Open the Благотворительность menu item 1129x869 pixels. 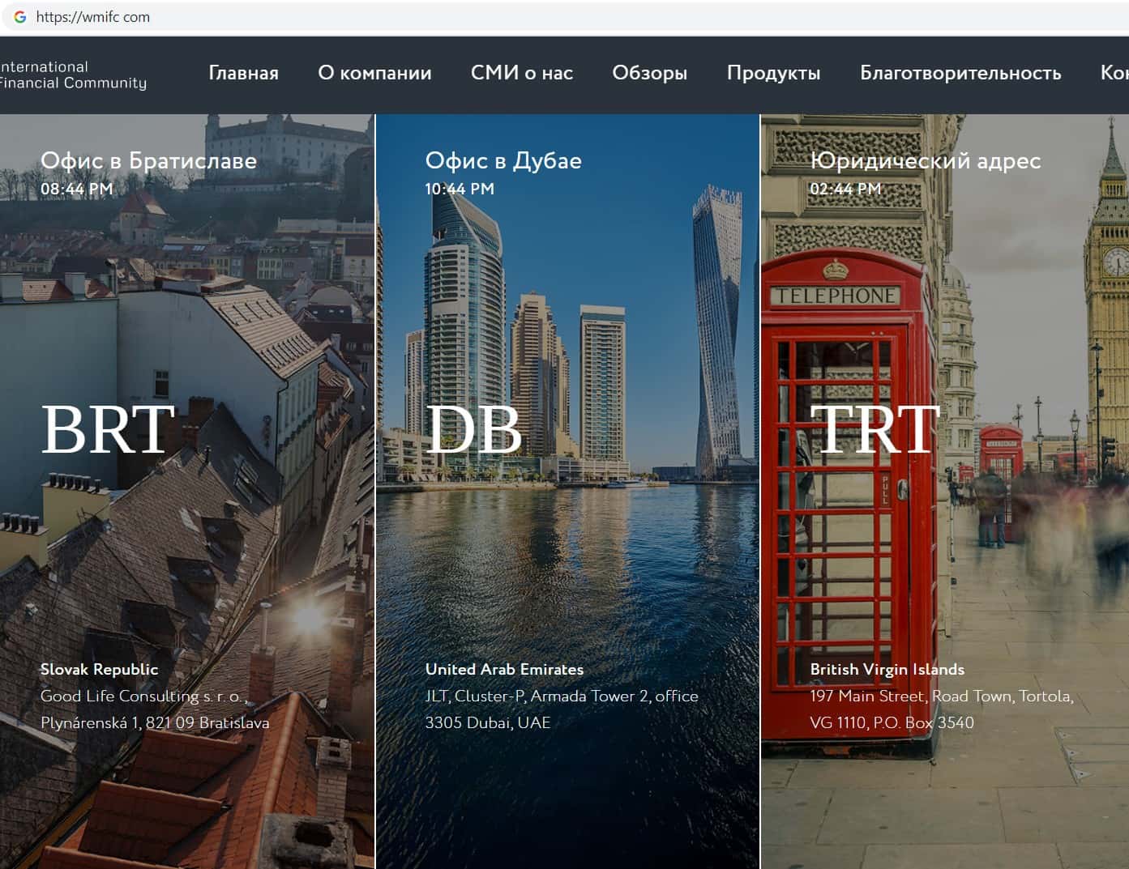click(960, 73)
